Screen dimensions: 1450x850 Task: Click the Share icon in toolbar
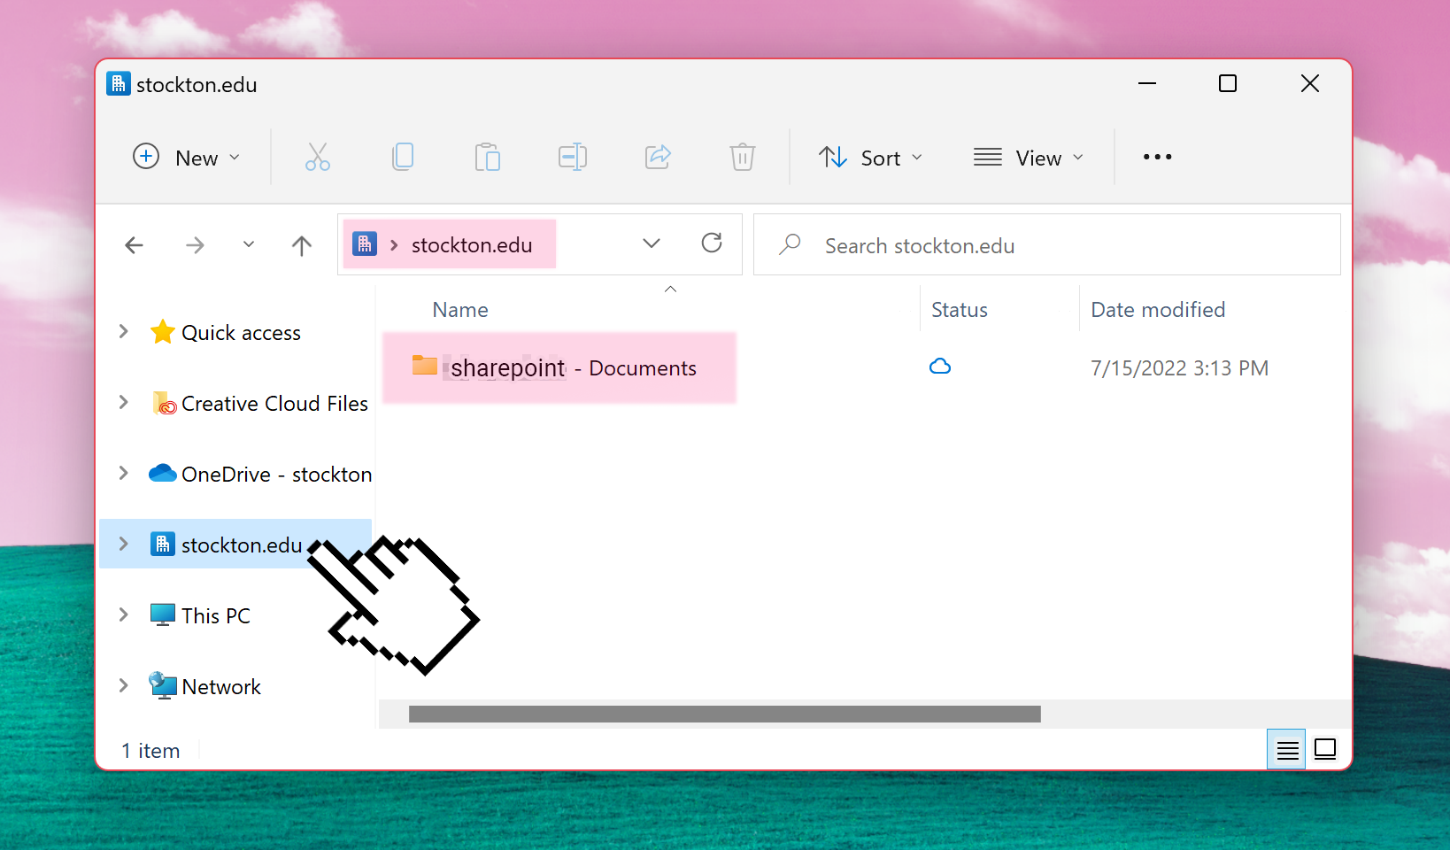(x=658, y=157)
